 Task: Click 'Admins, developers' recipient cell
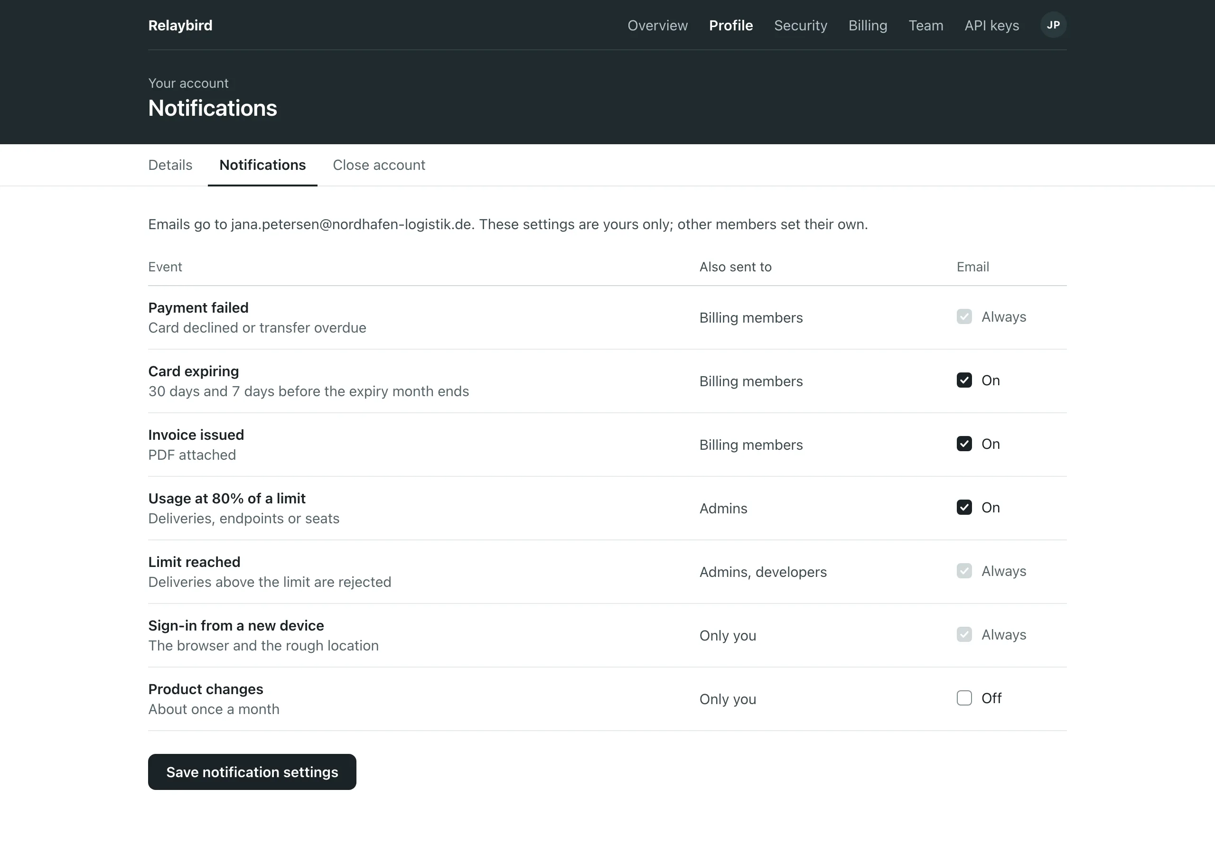763,572
